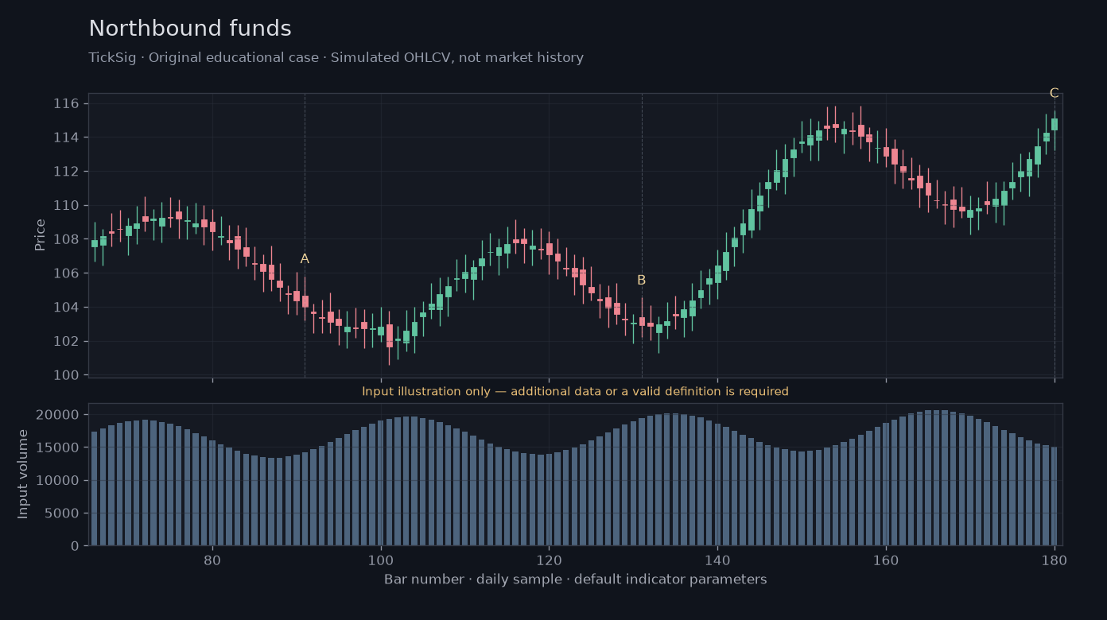Click the Input volume axis label
The height and width of the screenshot is (620, 1107).
pyautogui.click(x=23, y=475)
